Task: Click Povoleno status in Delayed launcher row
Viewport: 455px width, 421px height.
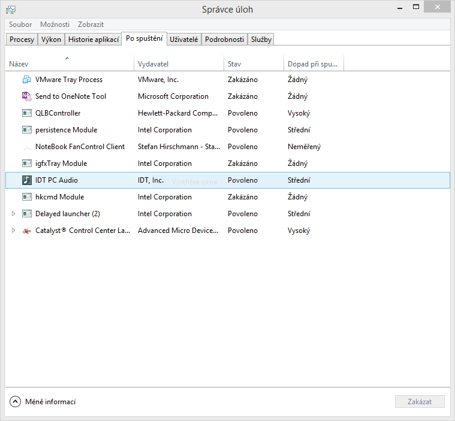Action: pos(243,214)
